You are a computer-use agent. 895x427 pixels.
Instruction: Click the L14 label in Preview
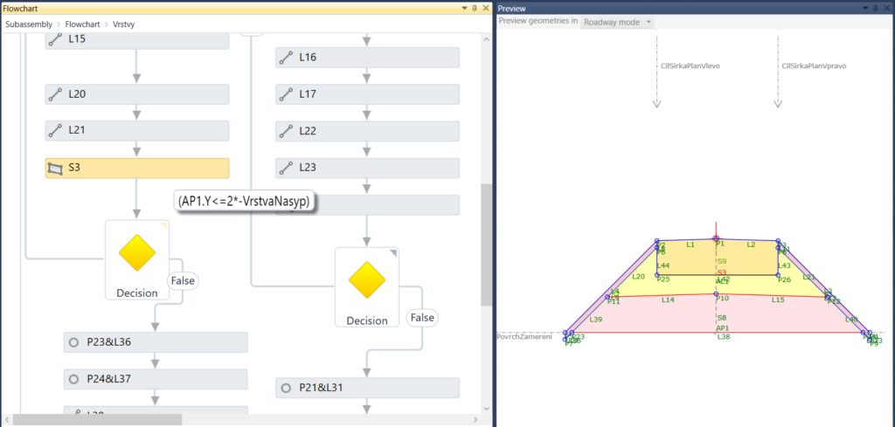(x=668, y=300)
